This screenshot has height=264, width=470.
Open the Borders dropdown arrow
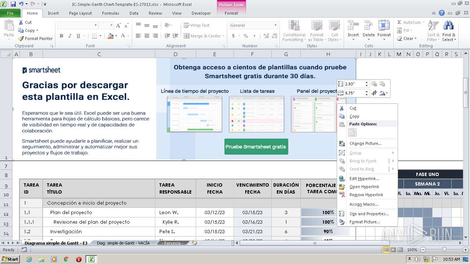click(x=100, y=36)
